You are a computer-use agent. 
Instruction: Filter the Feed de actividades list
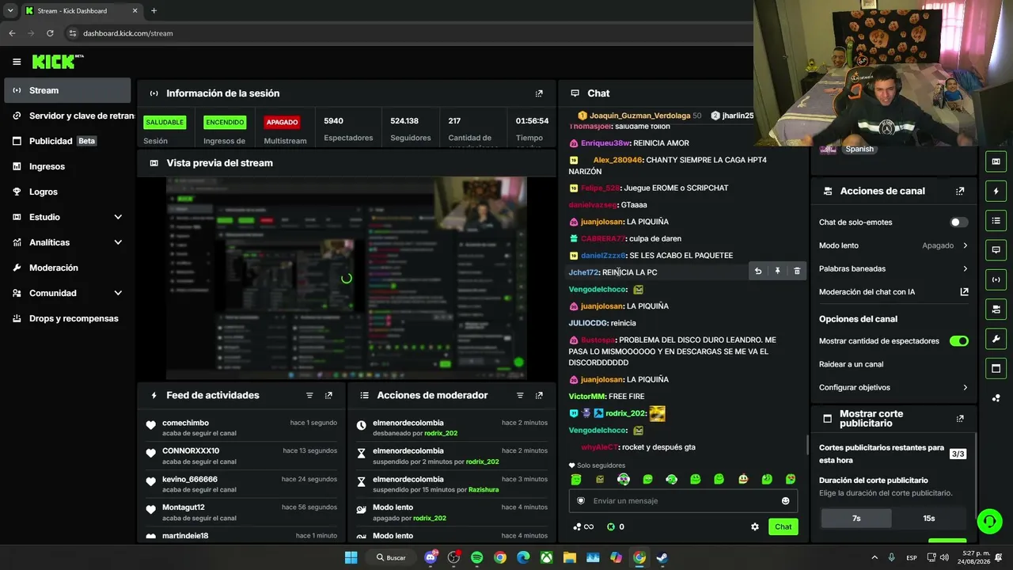(309, 396)
